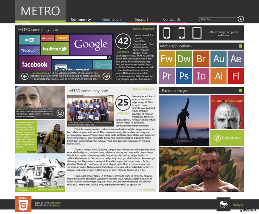Click the envelope mail icon
Viewport: 259px width, 214px height.
(60, 113)
